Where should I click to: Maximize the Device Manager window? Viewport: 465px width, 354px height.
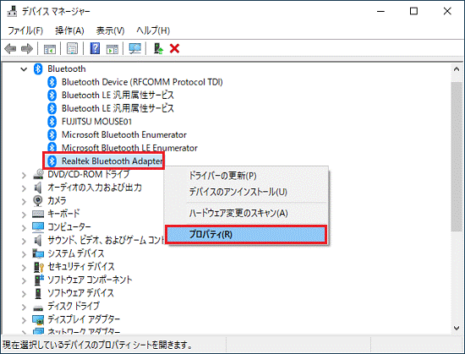[413, 11]
